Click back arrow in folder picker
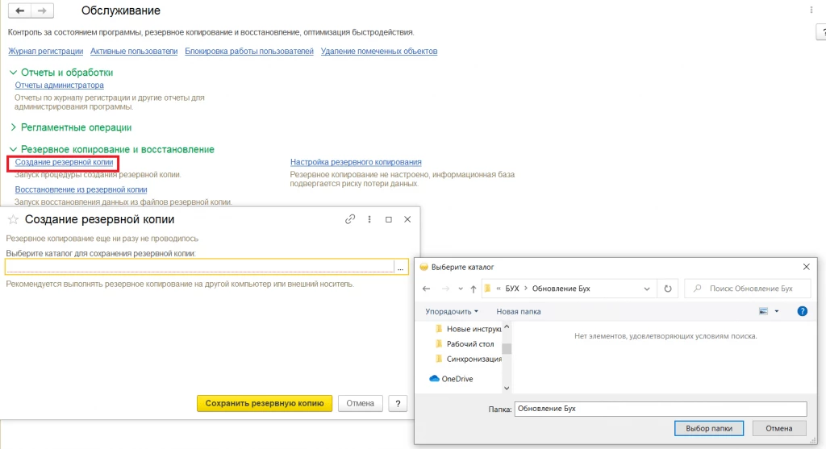This screenshot has width=826, height=449. coord(426,289)
